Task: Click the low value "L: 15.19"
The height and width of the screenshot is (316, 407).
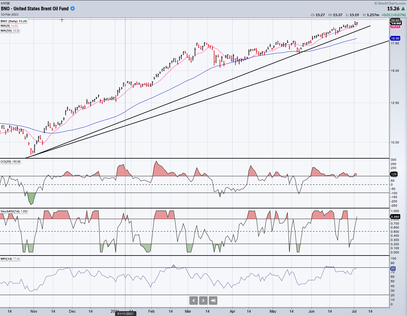Action: (x=352, y=15)
